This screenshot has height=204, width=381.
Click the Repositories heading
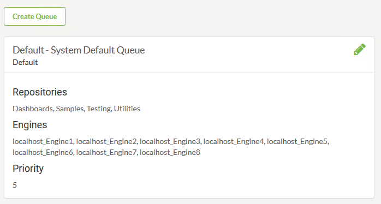click(x=40, y=92)
